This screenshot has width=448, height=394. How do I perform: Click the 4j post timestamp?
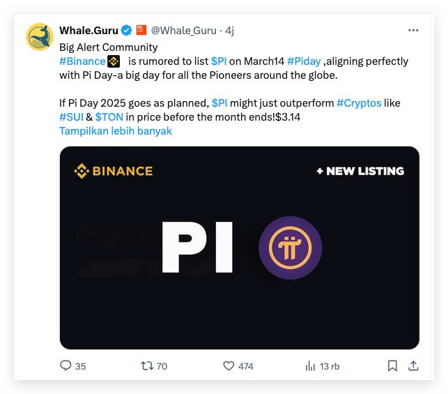[229, 31]
